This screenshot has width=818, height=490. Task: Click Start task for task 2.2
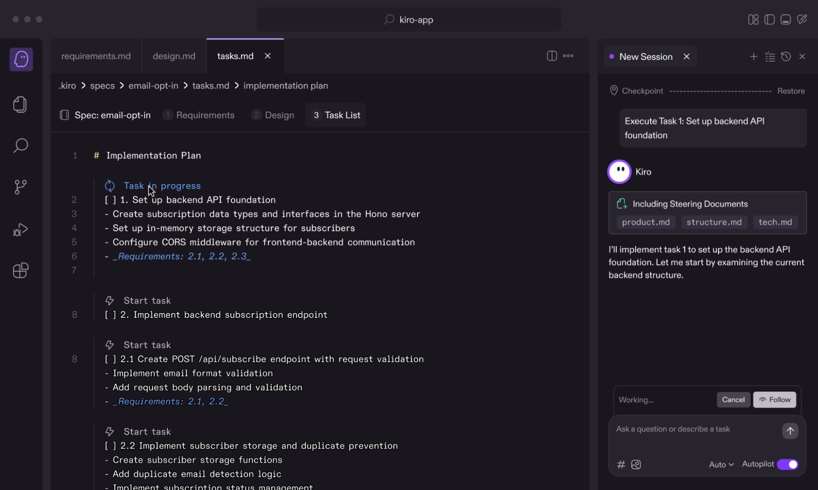(x=147, y=432)
